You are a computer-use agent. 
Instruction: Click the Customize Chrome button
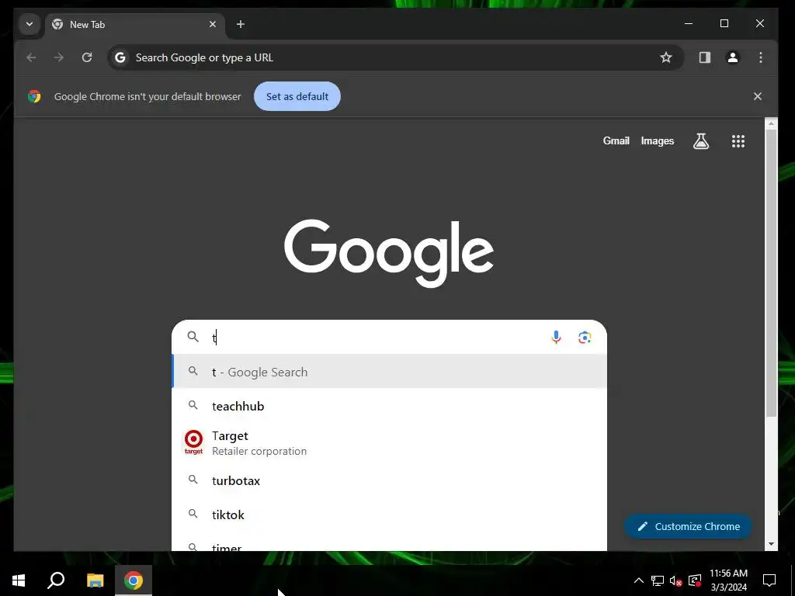[688, 526]
